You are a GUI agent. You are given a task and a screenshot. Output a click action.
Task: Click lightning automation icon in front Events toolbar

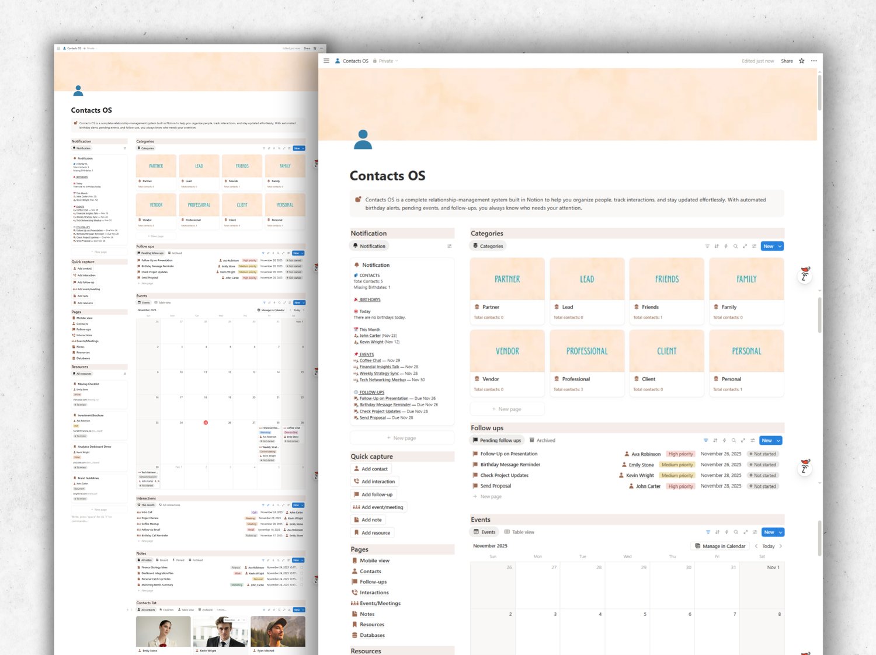point(726,532)
